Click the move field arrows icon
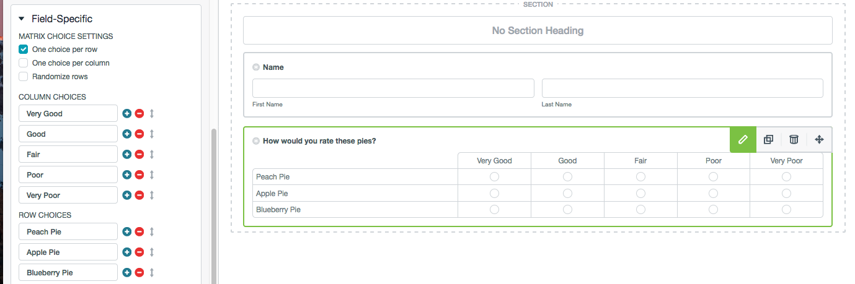 [x=819, y=139]
